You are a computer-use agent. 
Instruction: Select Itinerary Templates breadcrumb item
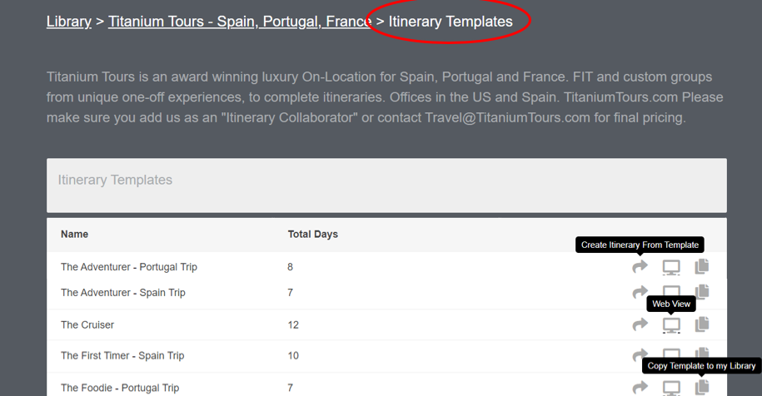point(451,22)
